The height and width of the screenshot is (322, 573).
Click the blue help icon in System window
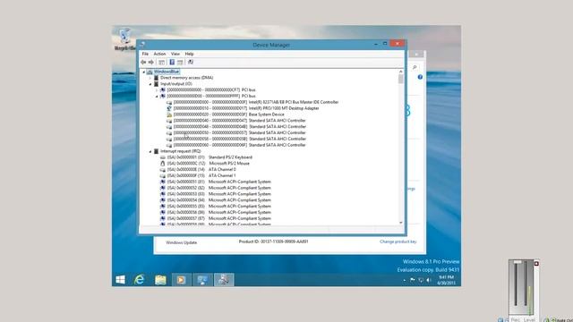pyautogui.click(x=420, y=77)
